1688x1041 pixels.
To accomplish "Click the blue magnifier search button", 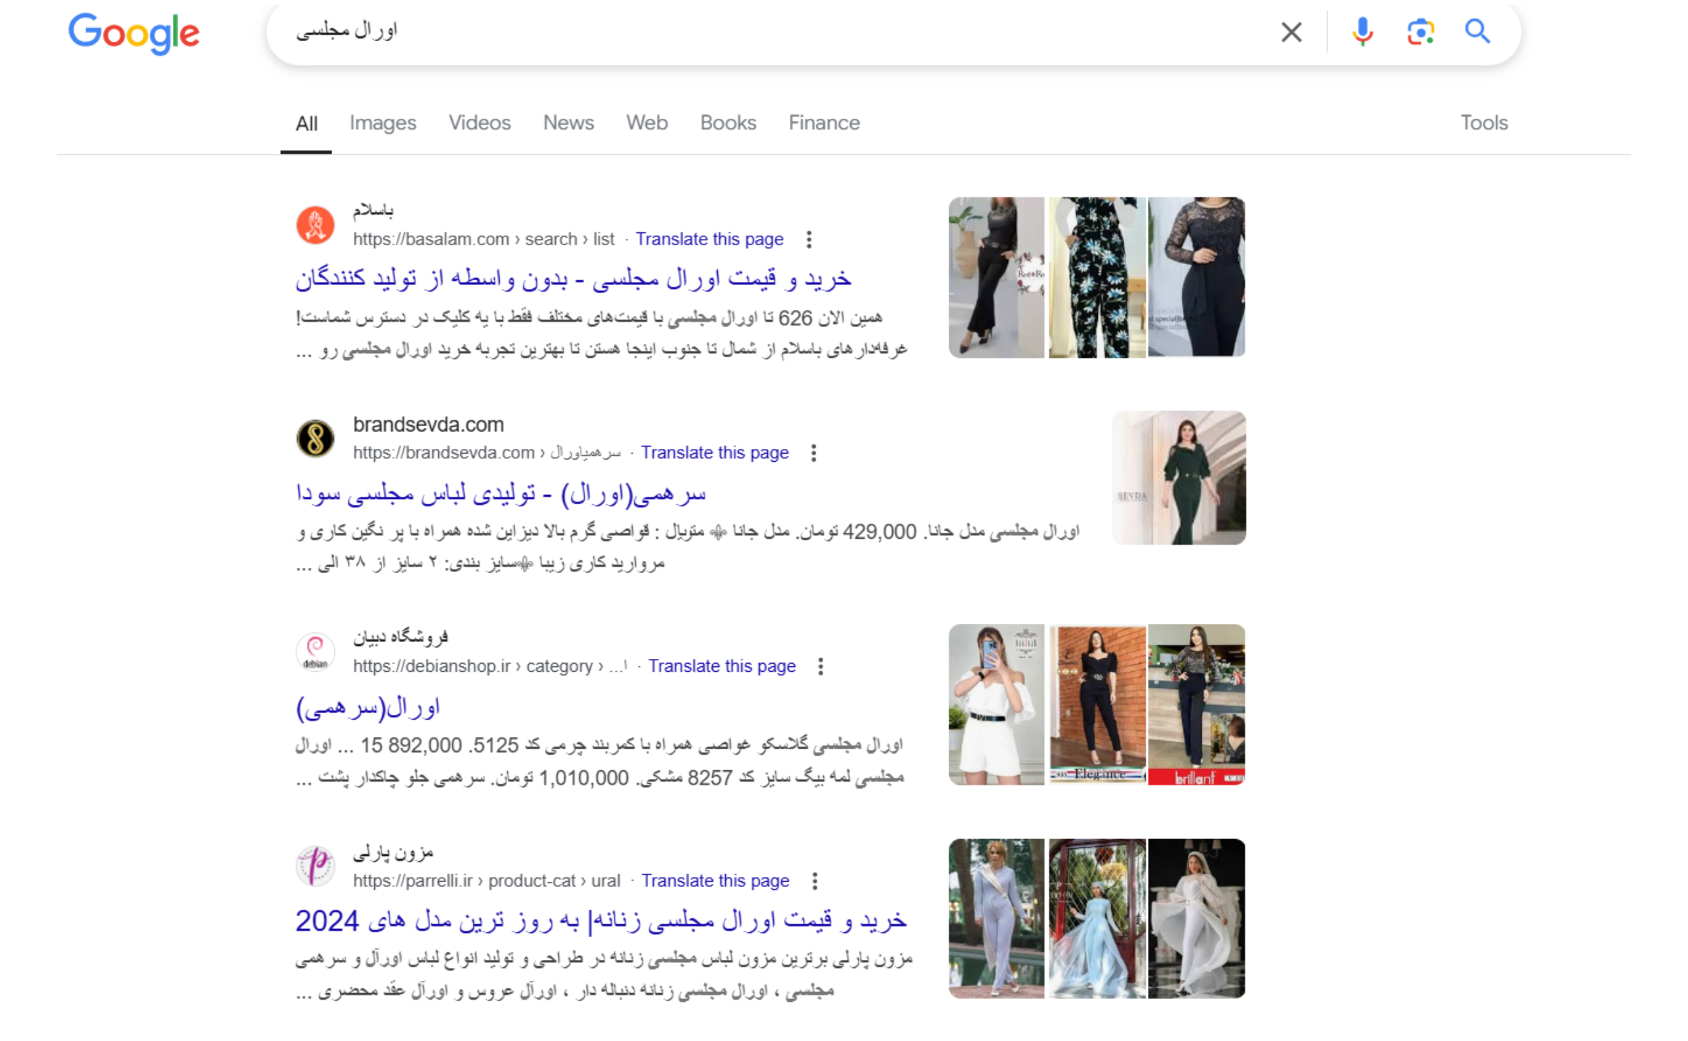I will coord(1477,32).
